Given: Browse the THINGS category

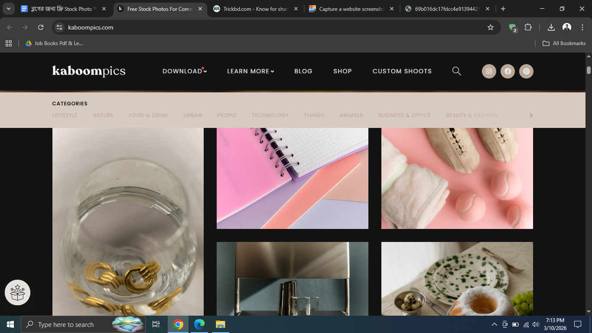Looking at the screenshot, I should point(314,115).
